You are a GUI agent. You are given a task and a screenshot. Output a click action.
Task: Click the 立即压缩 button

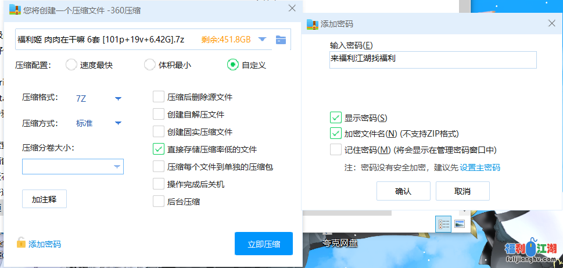pyautogui.click(x=263, y=244)
